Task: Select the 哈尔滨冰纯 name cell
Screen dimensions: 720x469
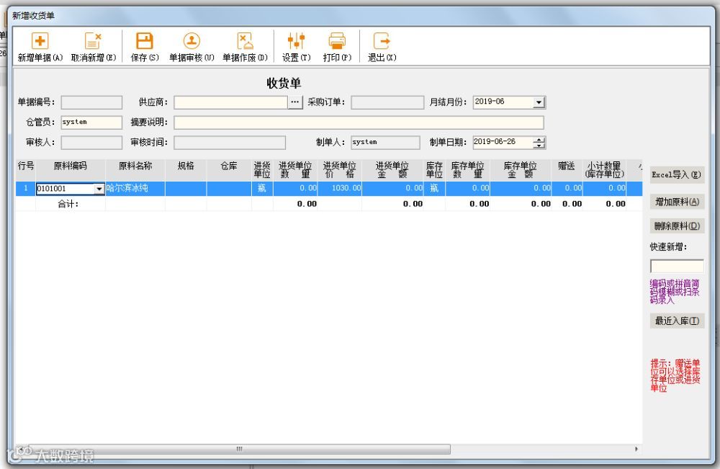Action: pyautogui.click(x=135, y=188)
